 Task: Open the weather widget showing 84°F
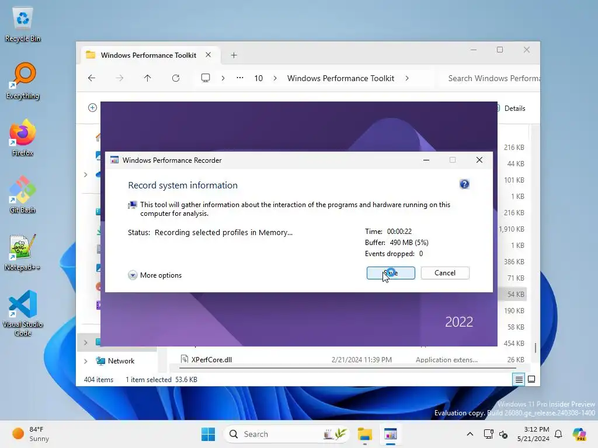(31, 434)
